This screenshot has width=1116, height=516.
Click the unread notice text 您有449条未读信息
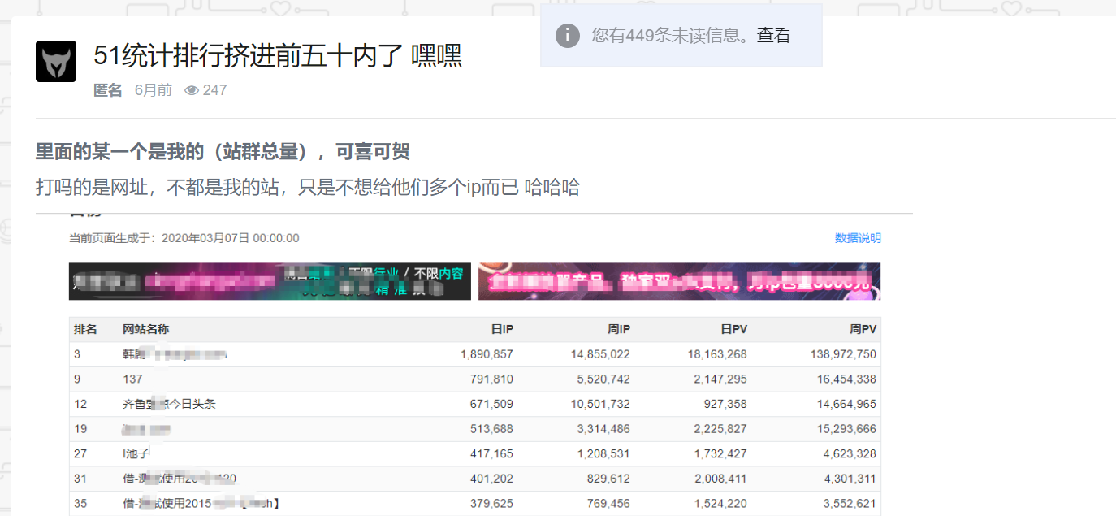coord(669,36)
